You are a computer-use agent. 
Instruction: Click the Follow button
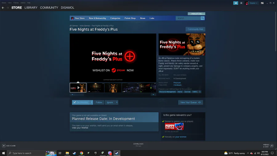click(x=99, y=102)
